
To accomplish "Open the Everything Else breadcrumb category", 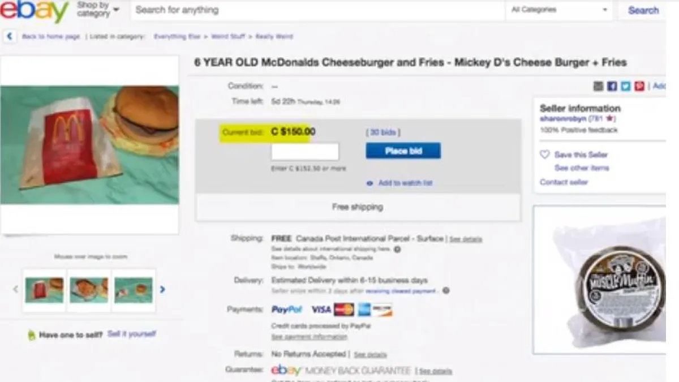I will point(178,36).
